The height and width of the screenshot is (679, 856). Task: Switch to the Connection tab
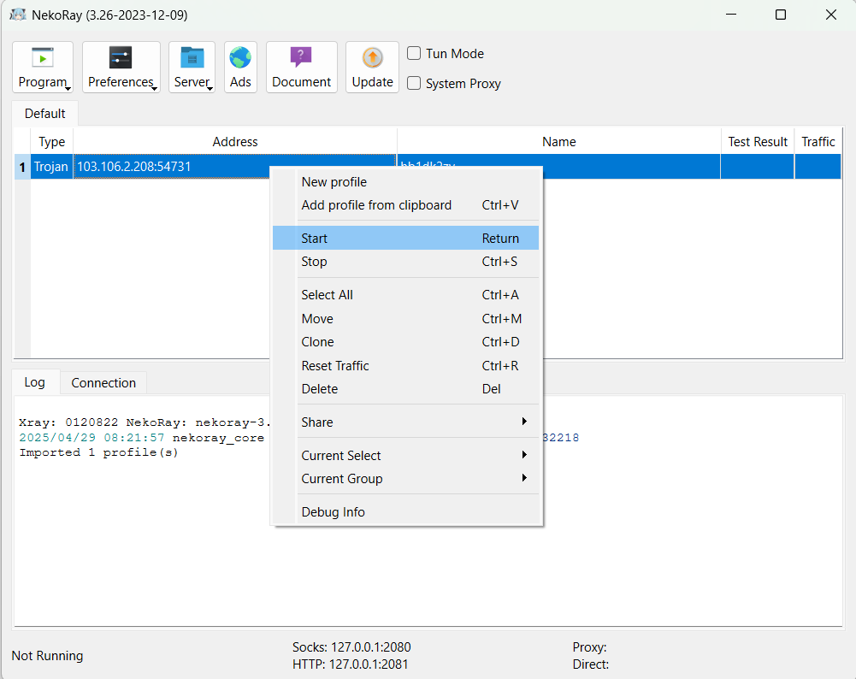(103, 383)
